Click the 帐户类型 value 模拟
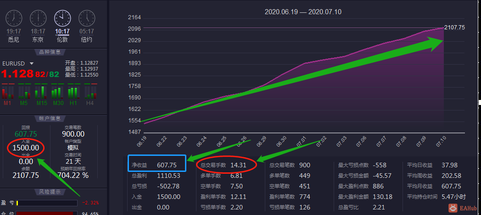 point(73,148)
